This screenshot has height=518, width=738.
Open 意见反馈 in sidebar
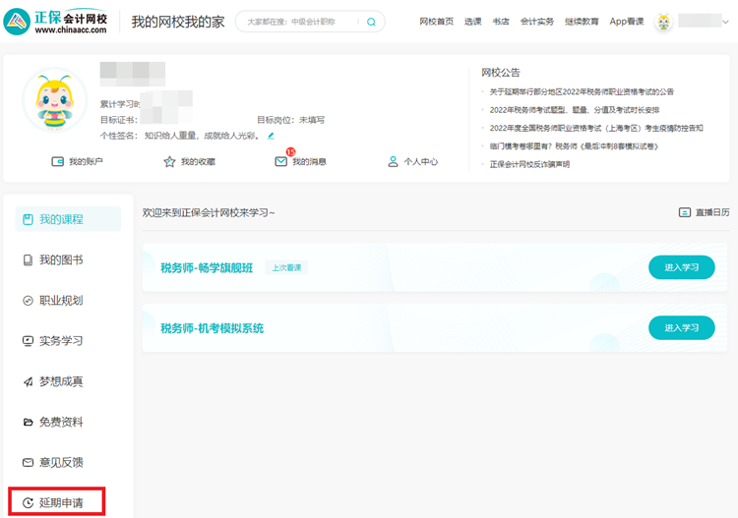[x=60, y=462]
